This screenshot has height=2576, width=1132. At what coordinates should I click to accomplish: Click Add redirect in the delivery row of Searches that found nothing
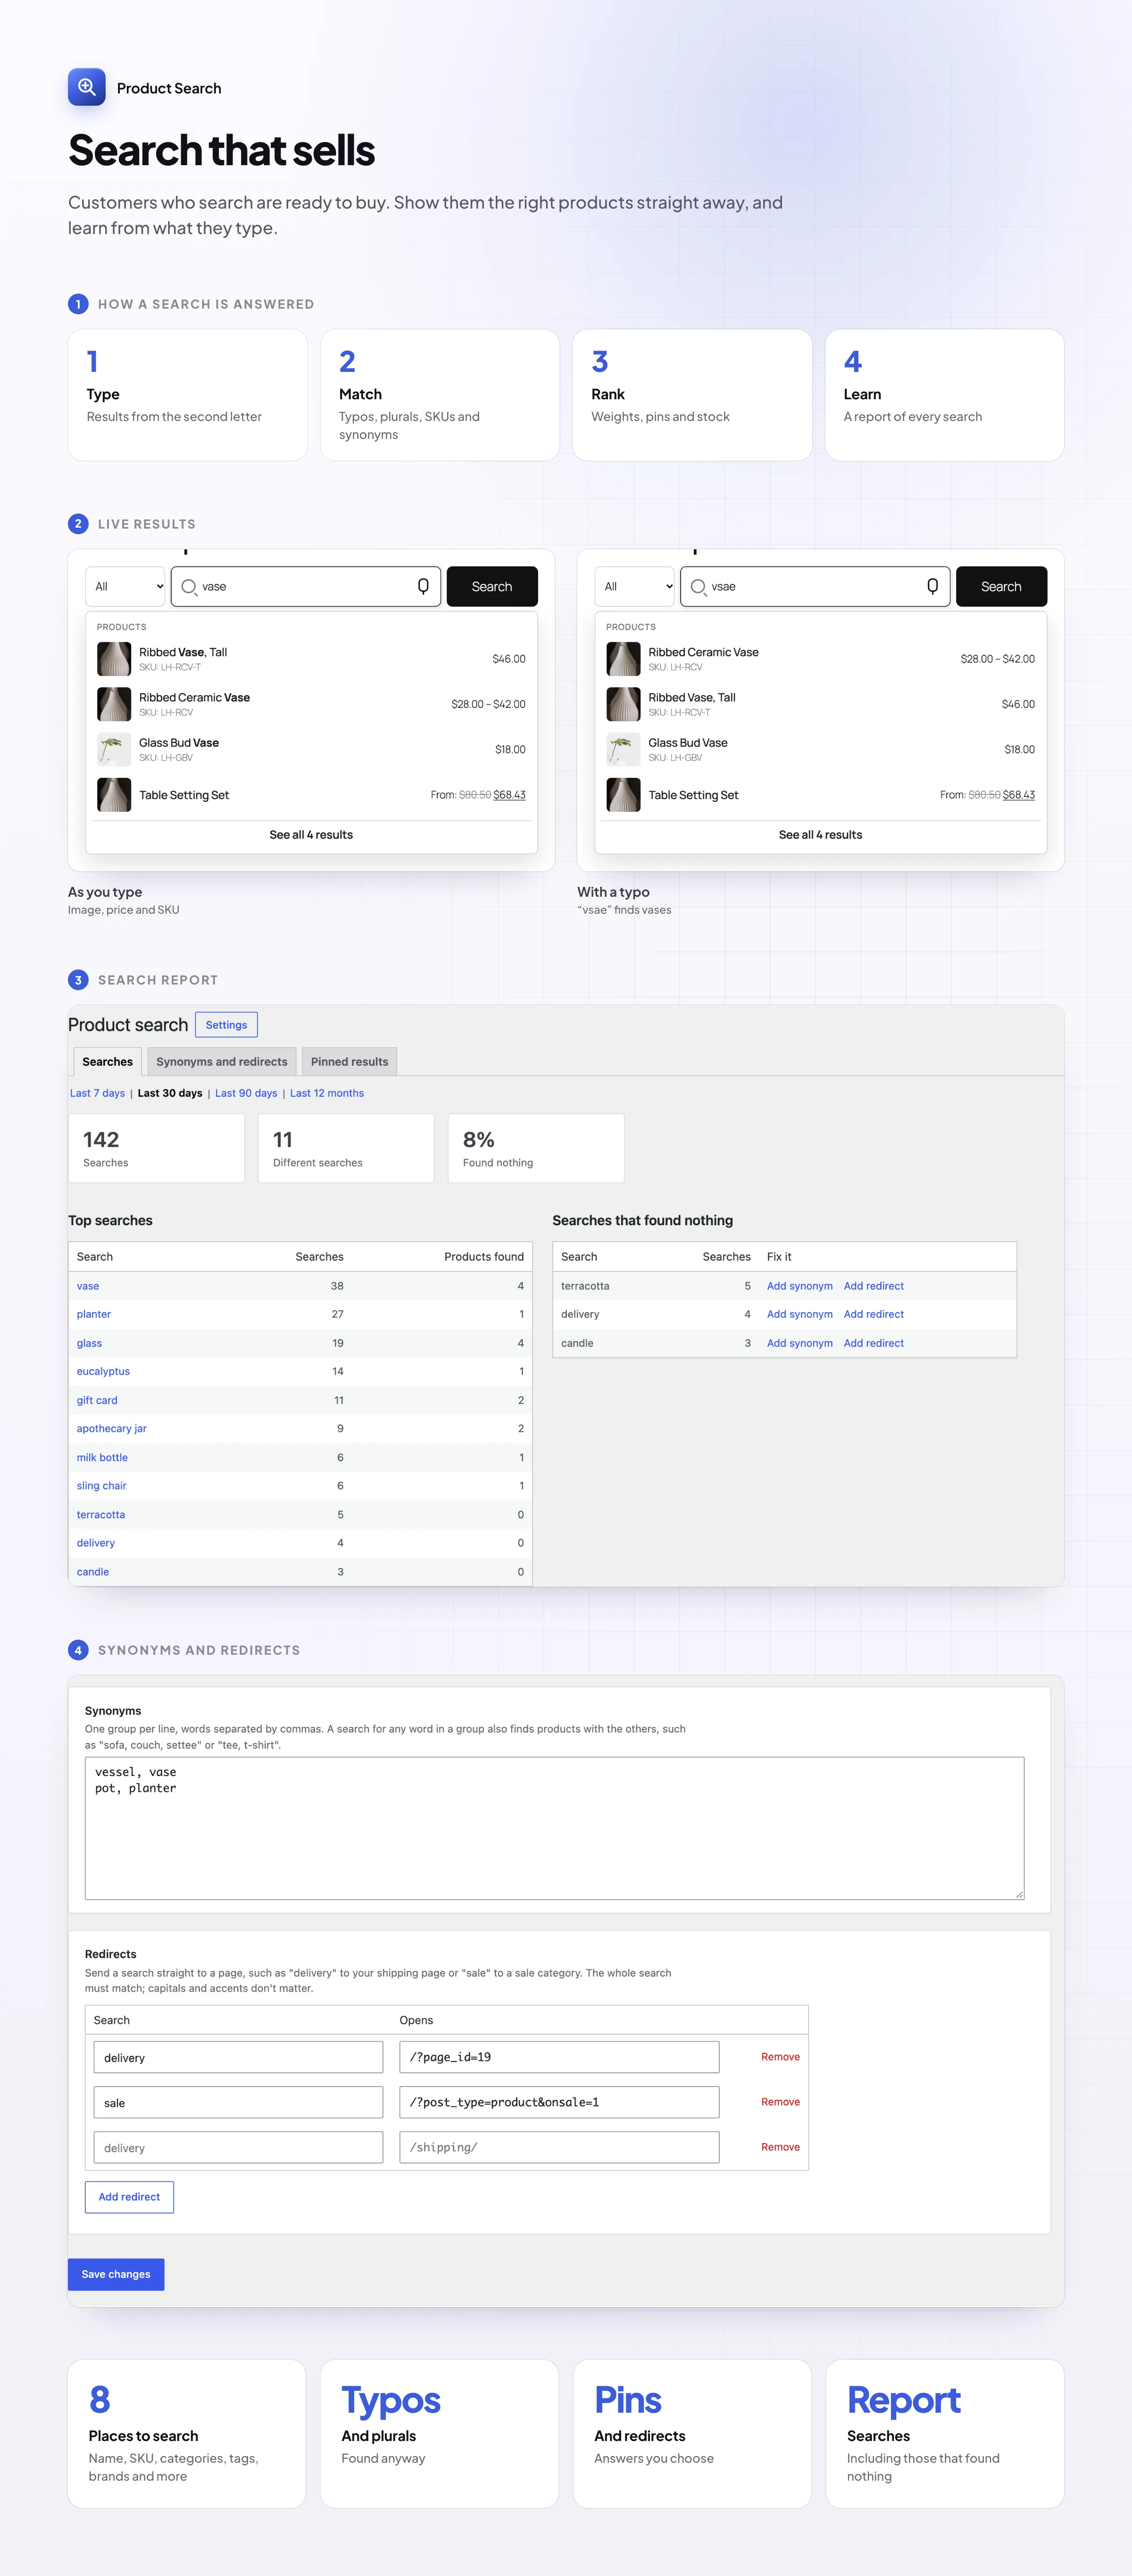pos(873,1314)
